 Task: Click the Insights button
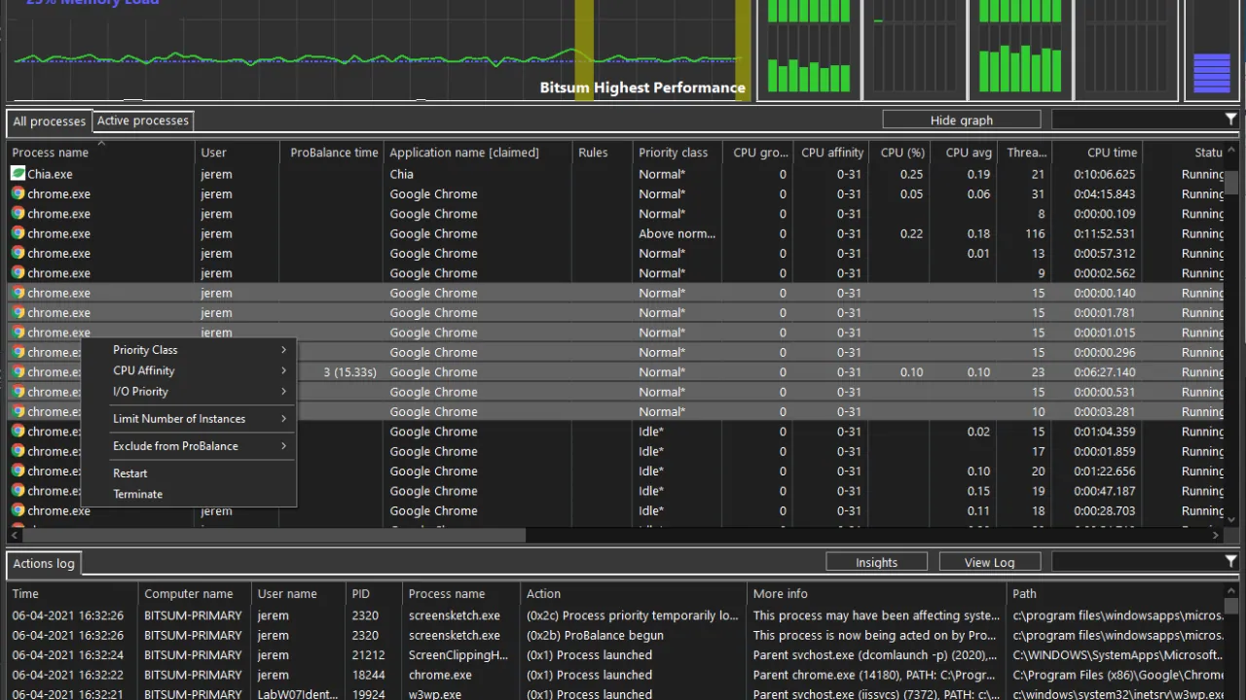tap(876, 562)
